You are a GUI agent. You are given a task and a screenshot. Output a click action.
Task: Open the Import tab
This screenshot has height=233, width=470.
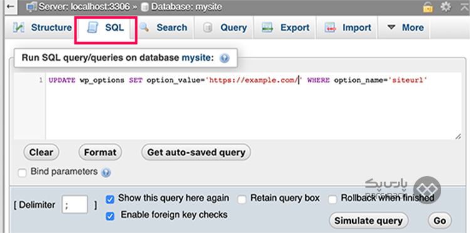click(x=348, y=28)
